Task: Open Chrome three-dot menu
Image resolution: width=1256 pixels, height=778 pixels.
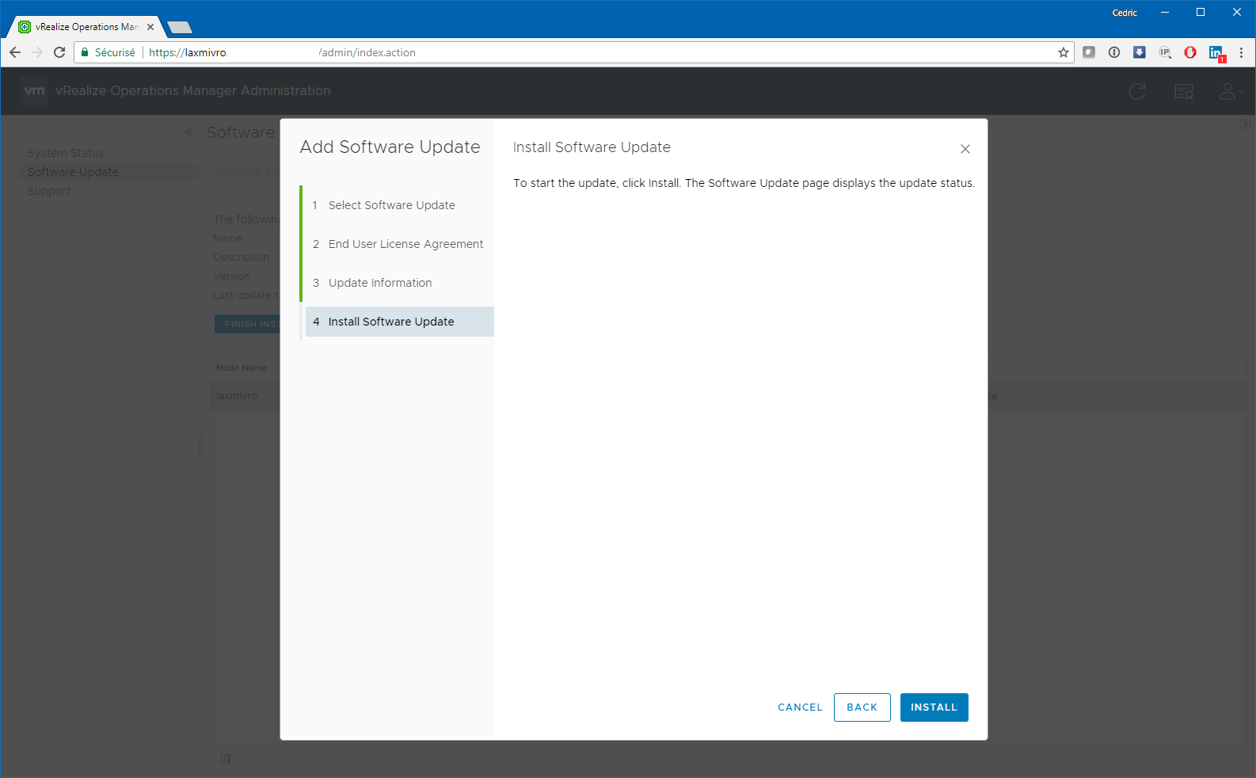Action: (x=1241, y=52)
